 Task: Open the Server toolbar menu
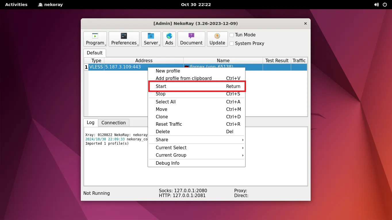(151, 39)
